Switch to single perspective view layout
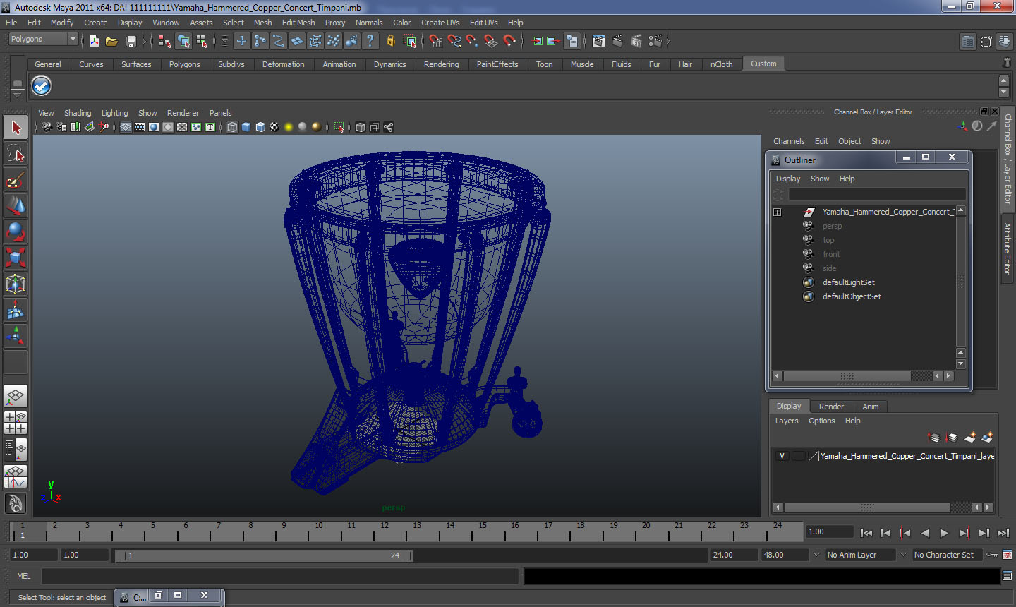 16,396
